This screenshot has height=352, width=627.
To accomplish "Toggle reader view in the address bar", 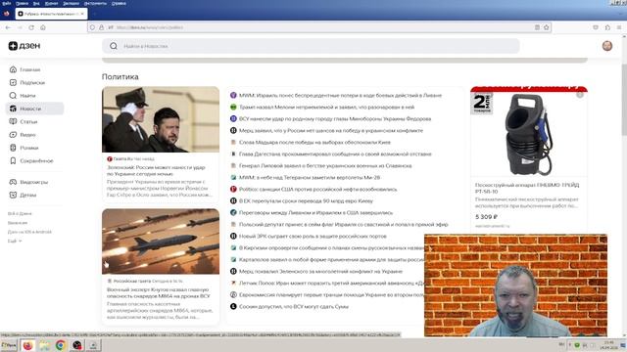I will 537,27.
